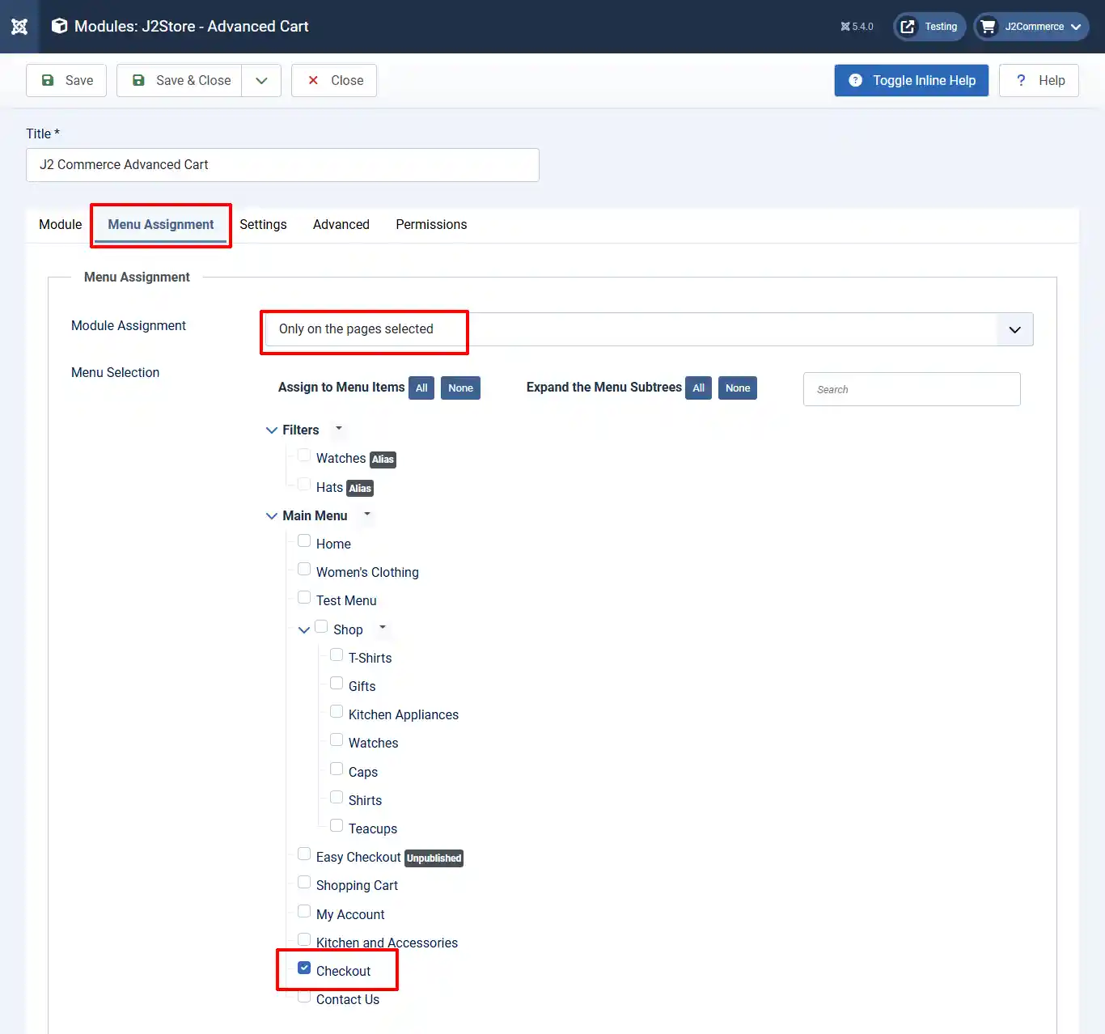Click the module cube icon beside the page title
1105x1034 pixels.
[59, 26]
